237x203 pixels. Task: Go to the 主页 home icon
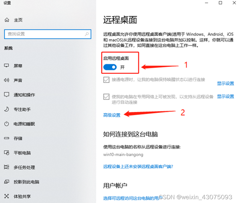pyautogui.click(x=7, y=20)
